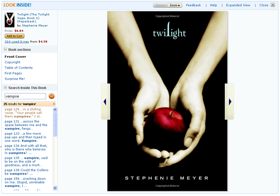The height and width of the screenshot is (196, 280).
Task: Switch to Expanded View
Action: pos(238,5)
